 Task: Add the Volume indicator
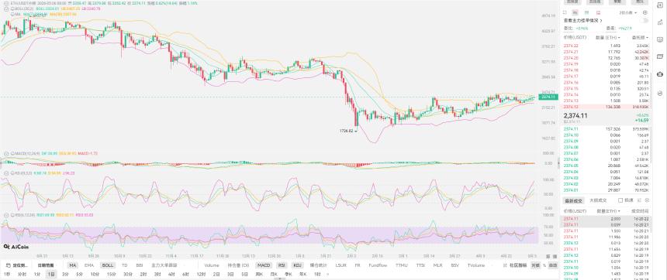[212, 265]
